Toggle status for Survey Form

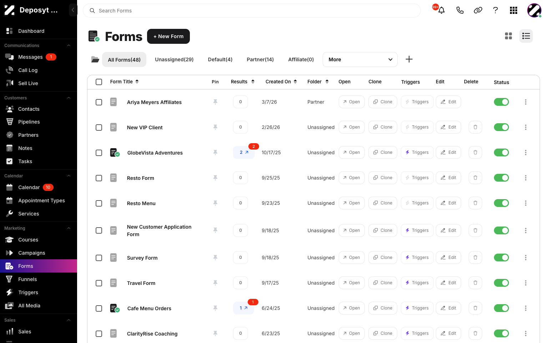[501, 258]
